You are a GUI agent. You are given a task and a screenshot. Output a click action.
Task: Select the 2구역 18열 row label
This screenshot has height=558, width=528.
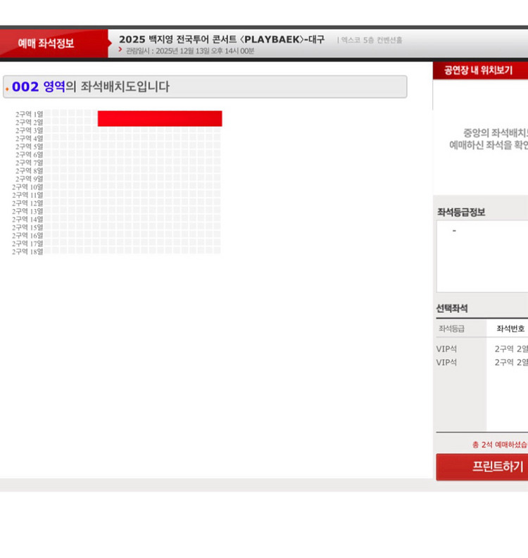tap(27, 252)
